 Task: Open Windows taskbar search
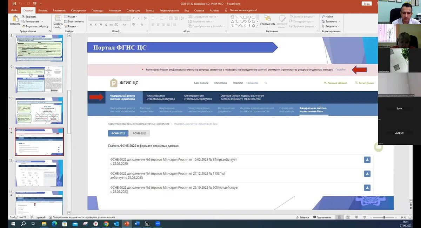pyautogui.click(x=23, y=223)
